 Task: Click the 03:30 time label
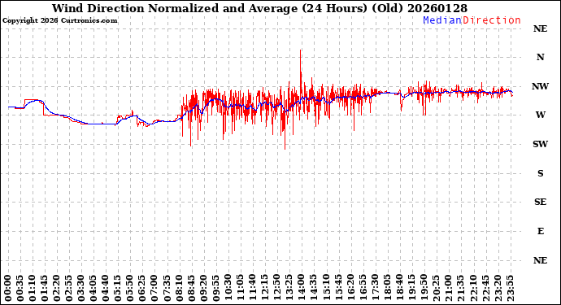click(81, 288)
